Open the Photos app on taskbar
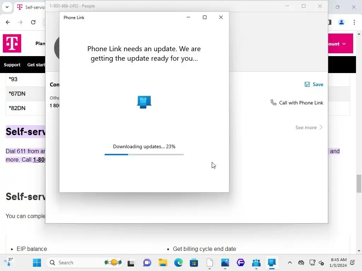 (225, 263)
